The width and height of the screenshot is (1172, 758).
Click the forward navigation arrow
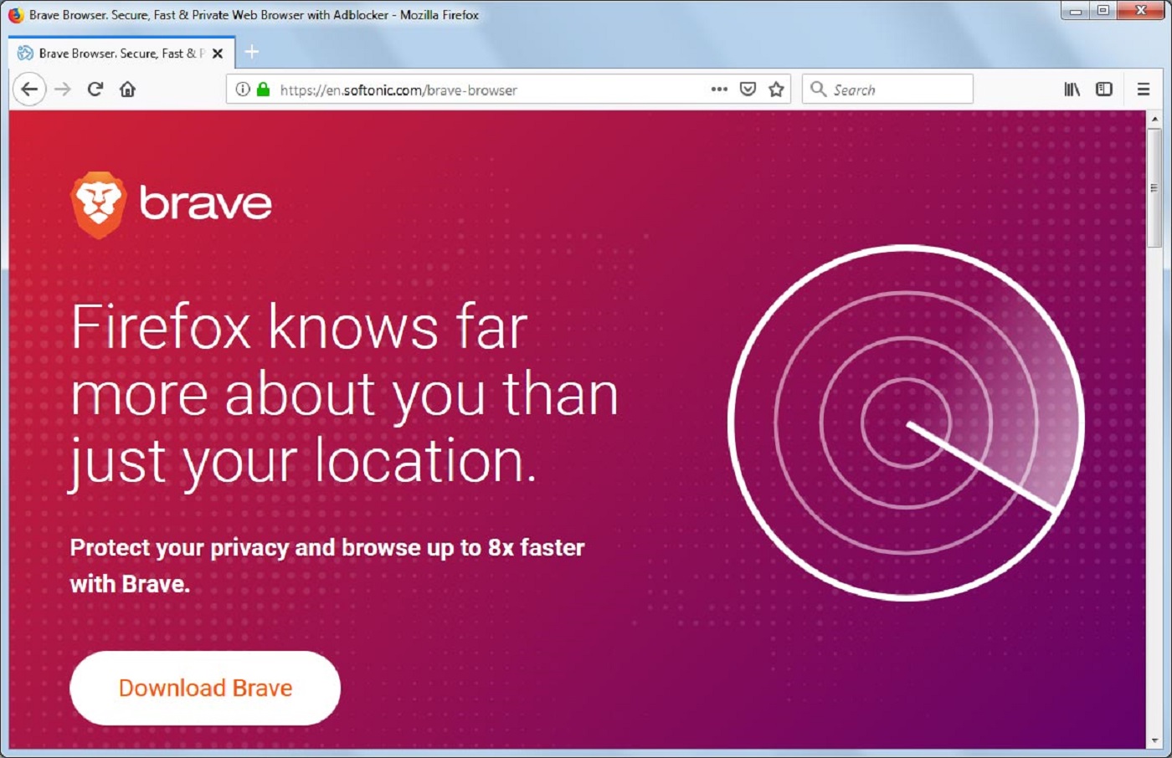coord(63,89)
